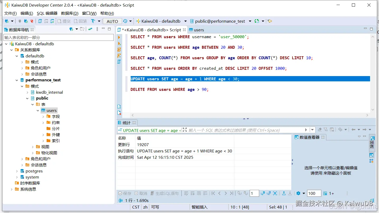Toggle the 面板 side panel button
The width and height of the screenshot is (379, 213).
pos(372,142)
